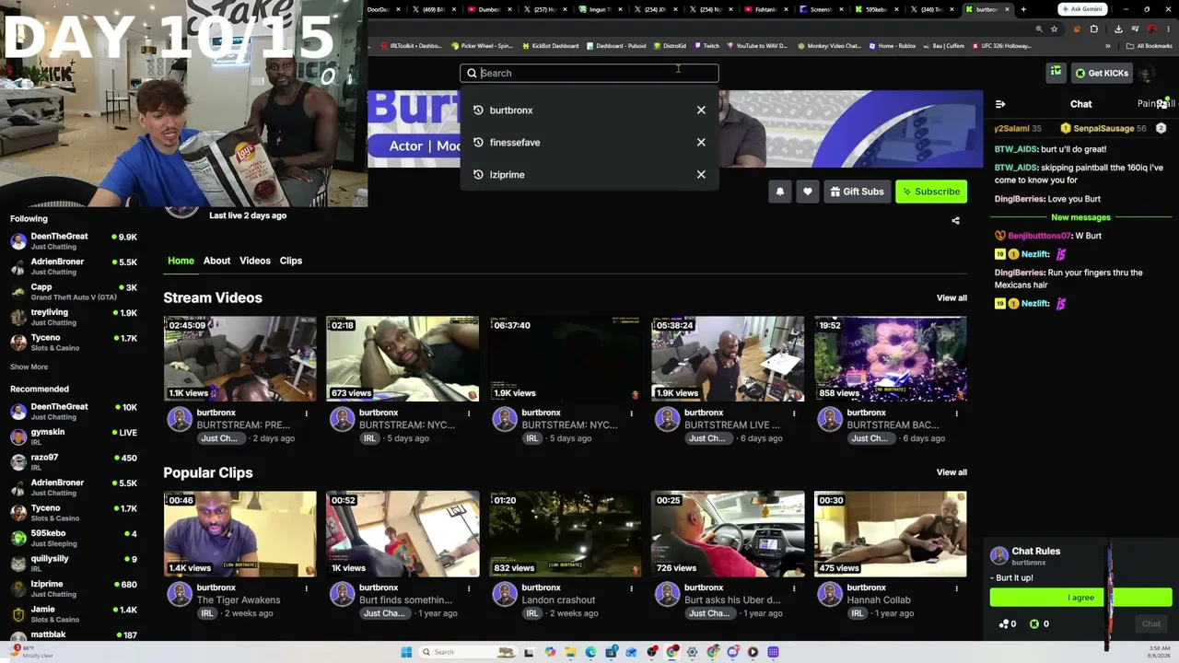Collapse the chat panel with the arrow icon
Screen dimensions: 1179x663
click(x=1000, y=104)
